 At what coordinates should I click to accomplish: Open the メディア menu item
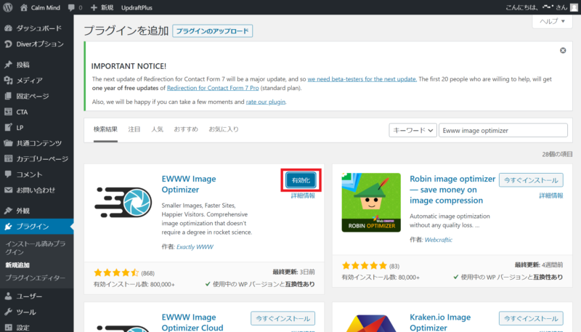(x=29, y=81)
